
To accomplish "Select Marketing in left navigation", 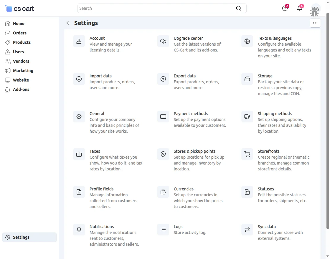I will 23,71.
